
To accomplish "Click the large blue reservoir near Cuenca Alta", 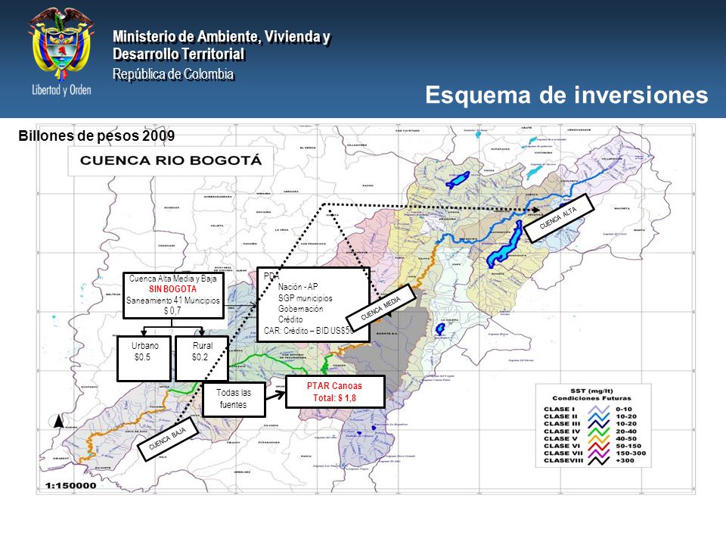I will click(505, 245).
